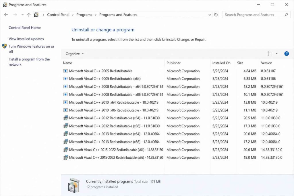Select Microsoft Visual C++ 2005 Redistributable (x64) name
This screenshot has width=294, height=196.
point(105,79)
